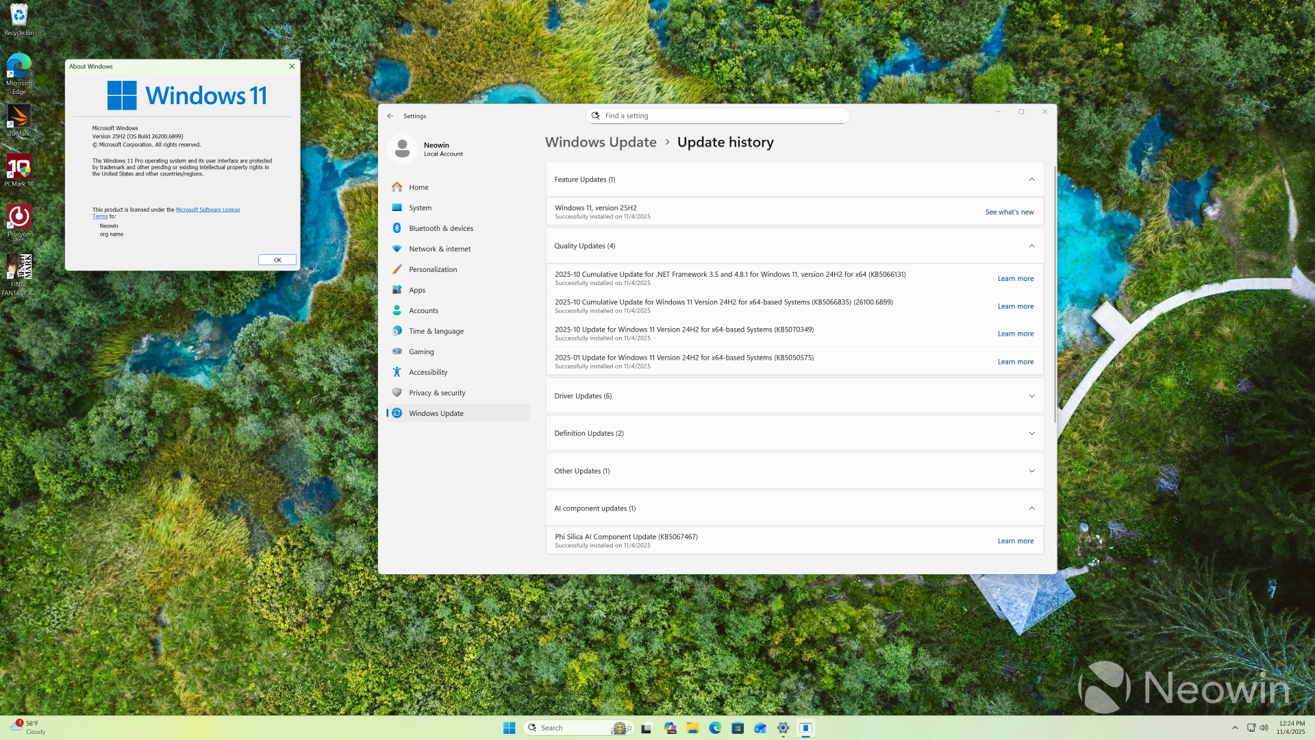
Task: Select the 3DMark desktop shortcut
Action: pos(19,121)
